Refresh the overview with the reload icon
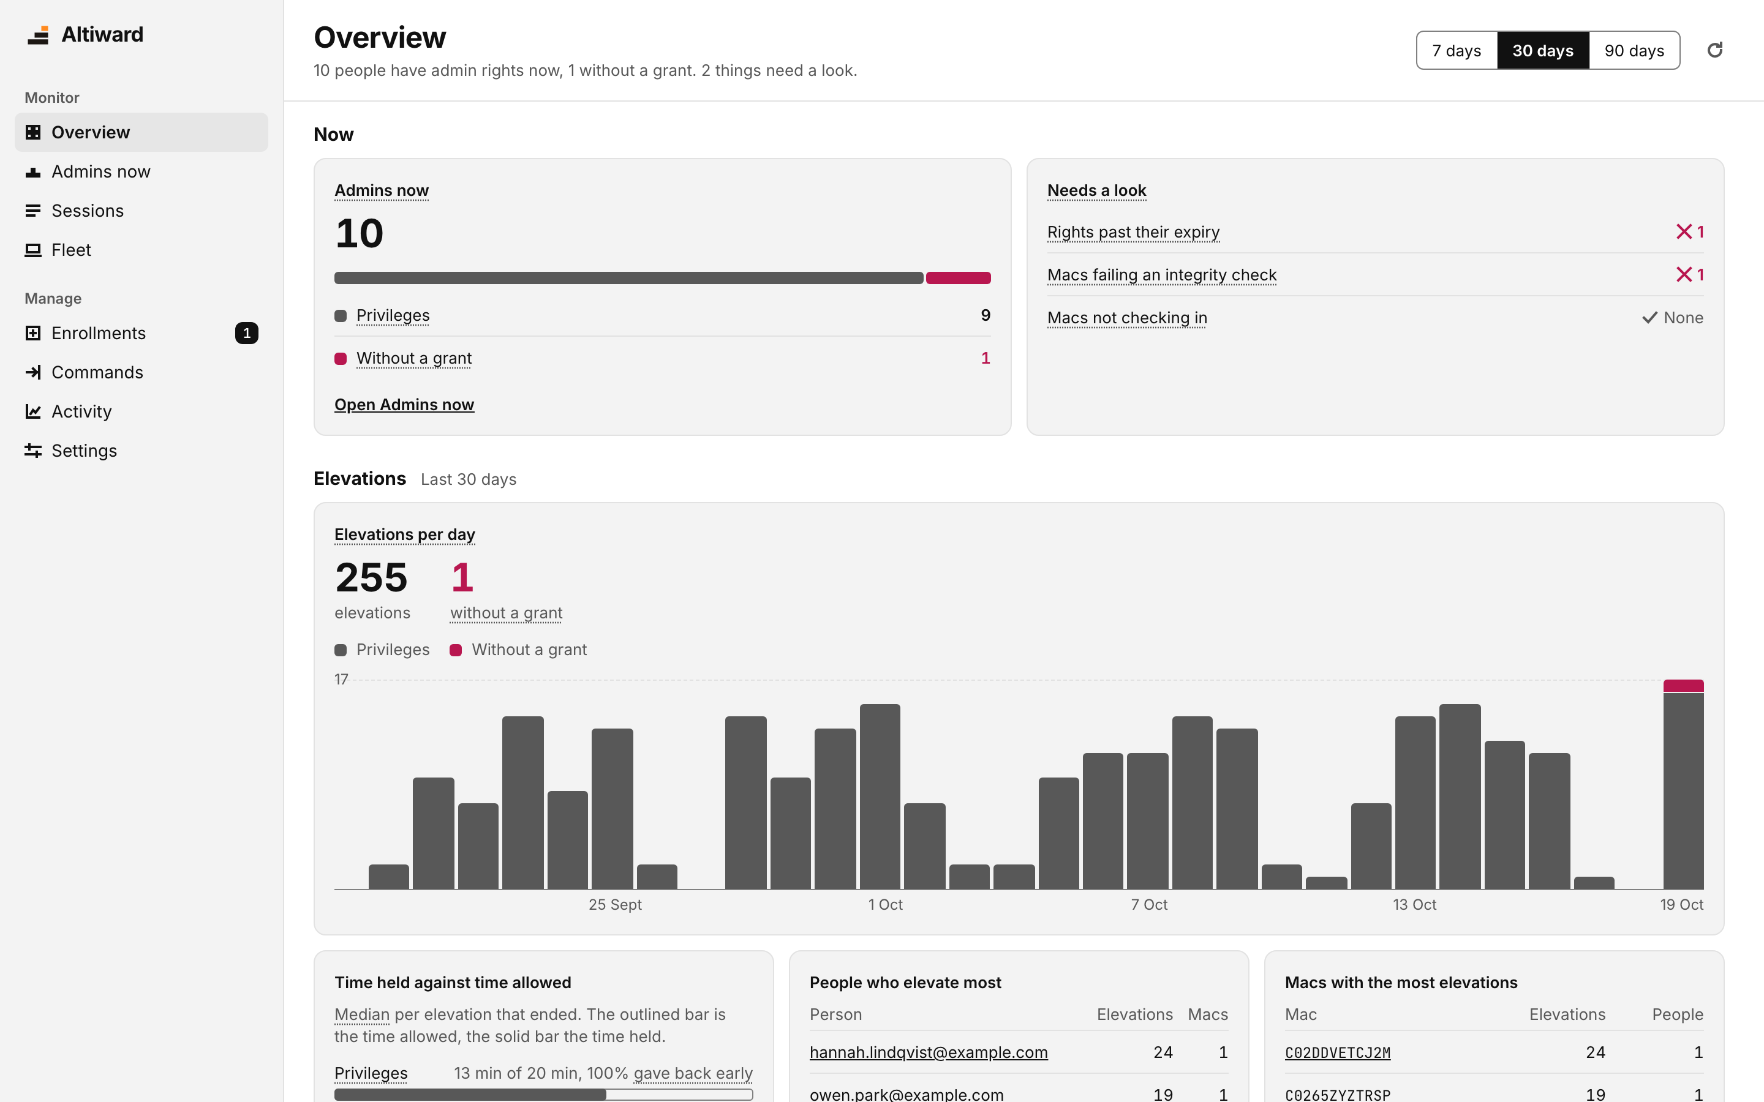This screenshot has height=1102, width=1764. 1714,50
